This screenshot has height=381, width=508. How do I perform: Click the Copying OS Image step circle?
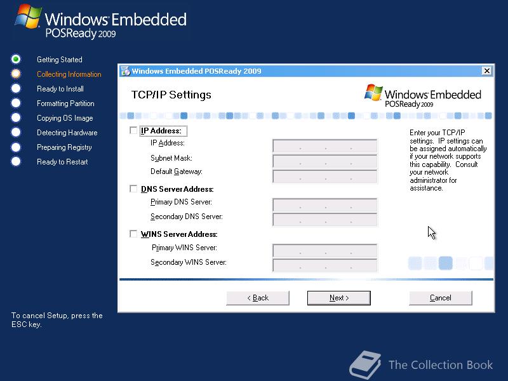tap(16, 117)
